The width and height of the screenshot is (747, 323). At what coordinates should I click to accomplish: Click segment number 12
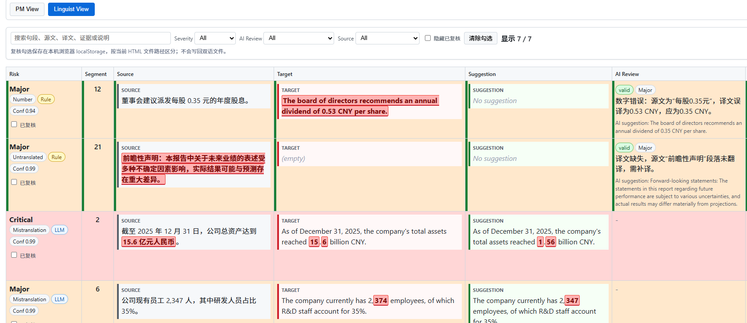click(97, 89)
